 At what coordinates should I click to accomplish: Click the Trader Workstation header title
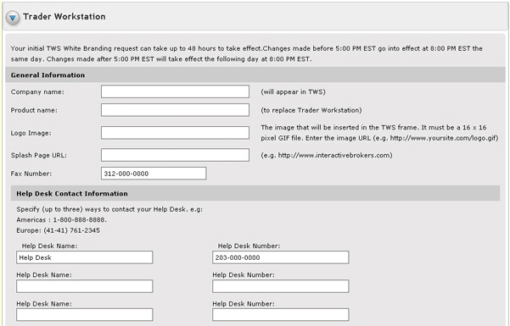click(64, 17)
